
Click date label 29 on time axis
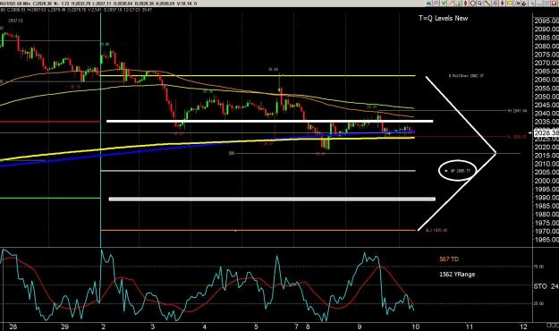tap(64, 327)
